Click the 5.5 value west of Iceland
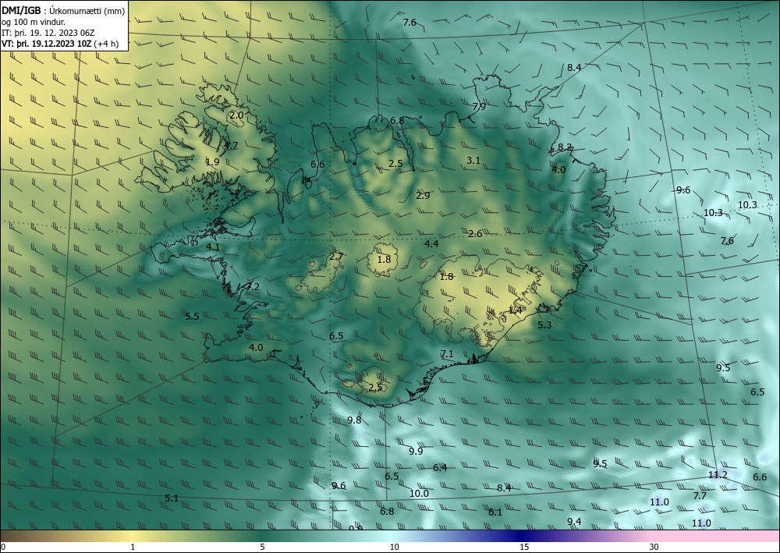The image size is (780, 553). click(192, 317)
